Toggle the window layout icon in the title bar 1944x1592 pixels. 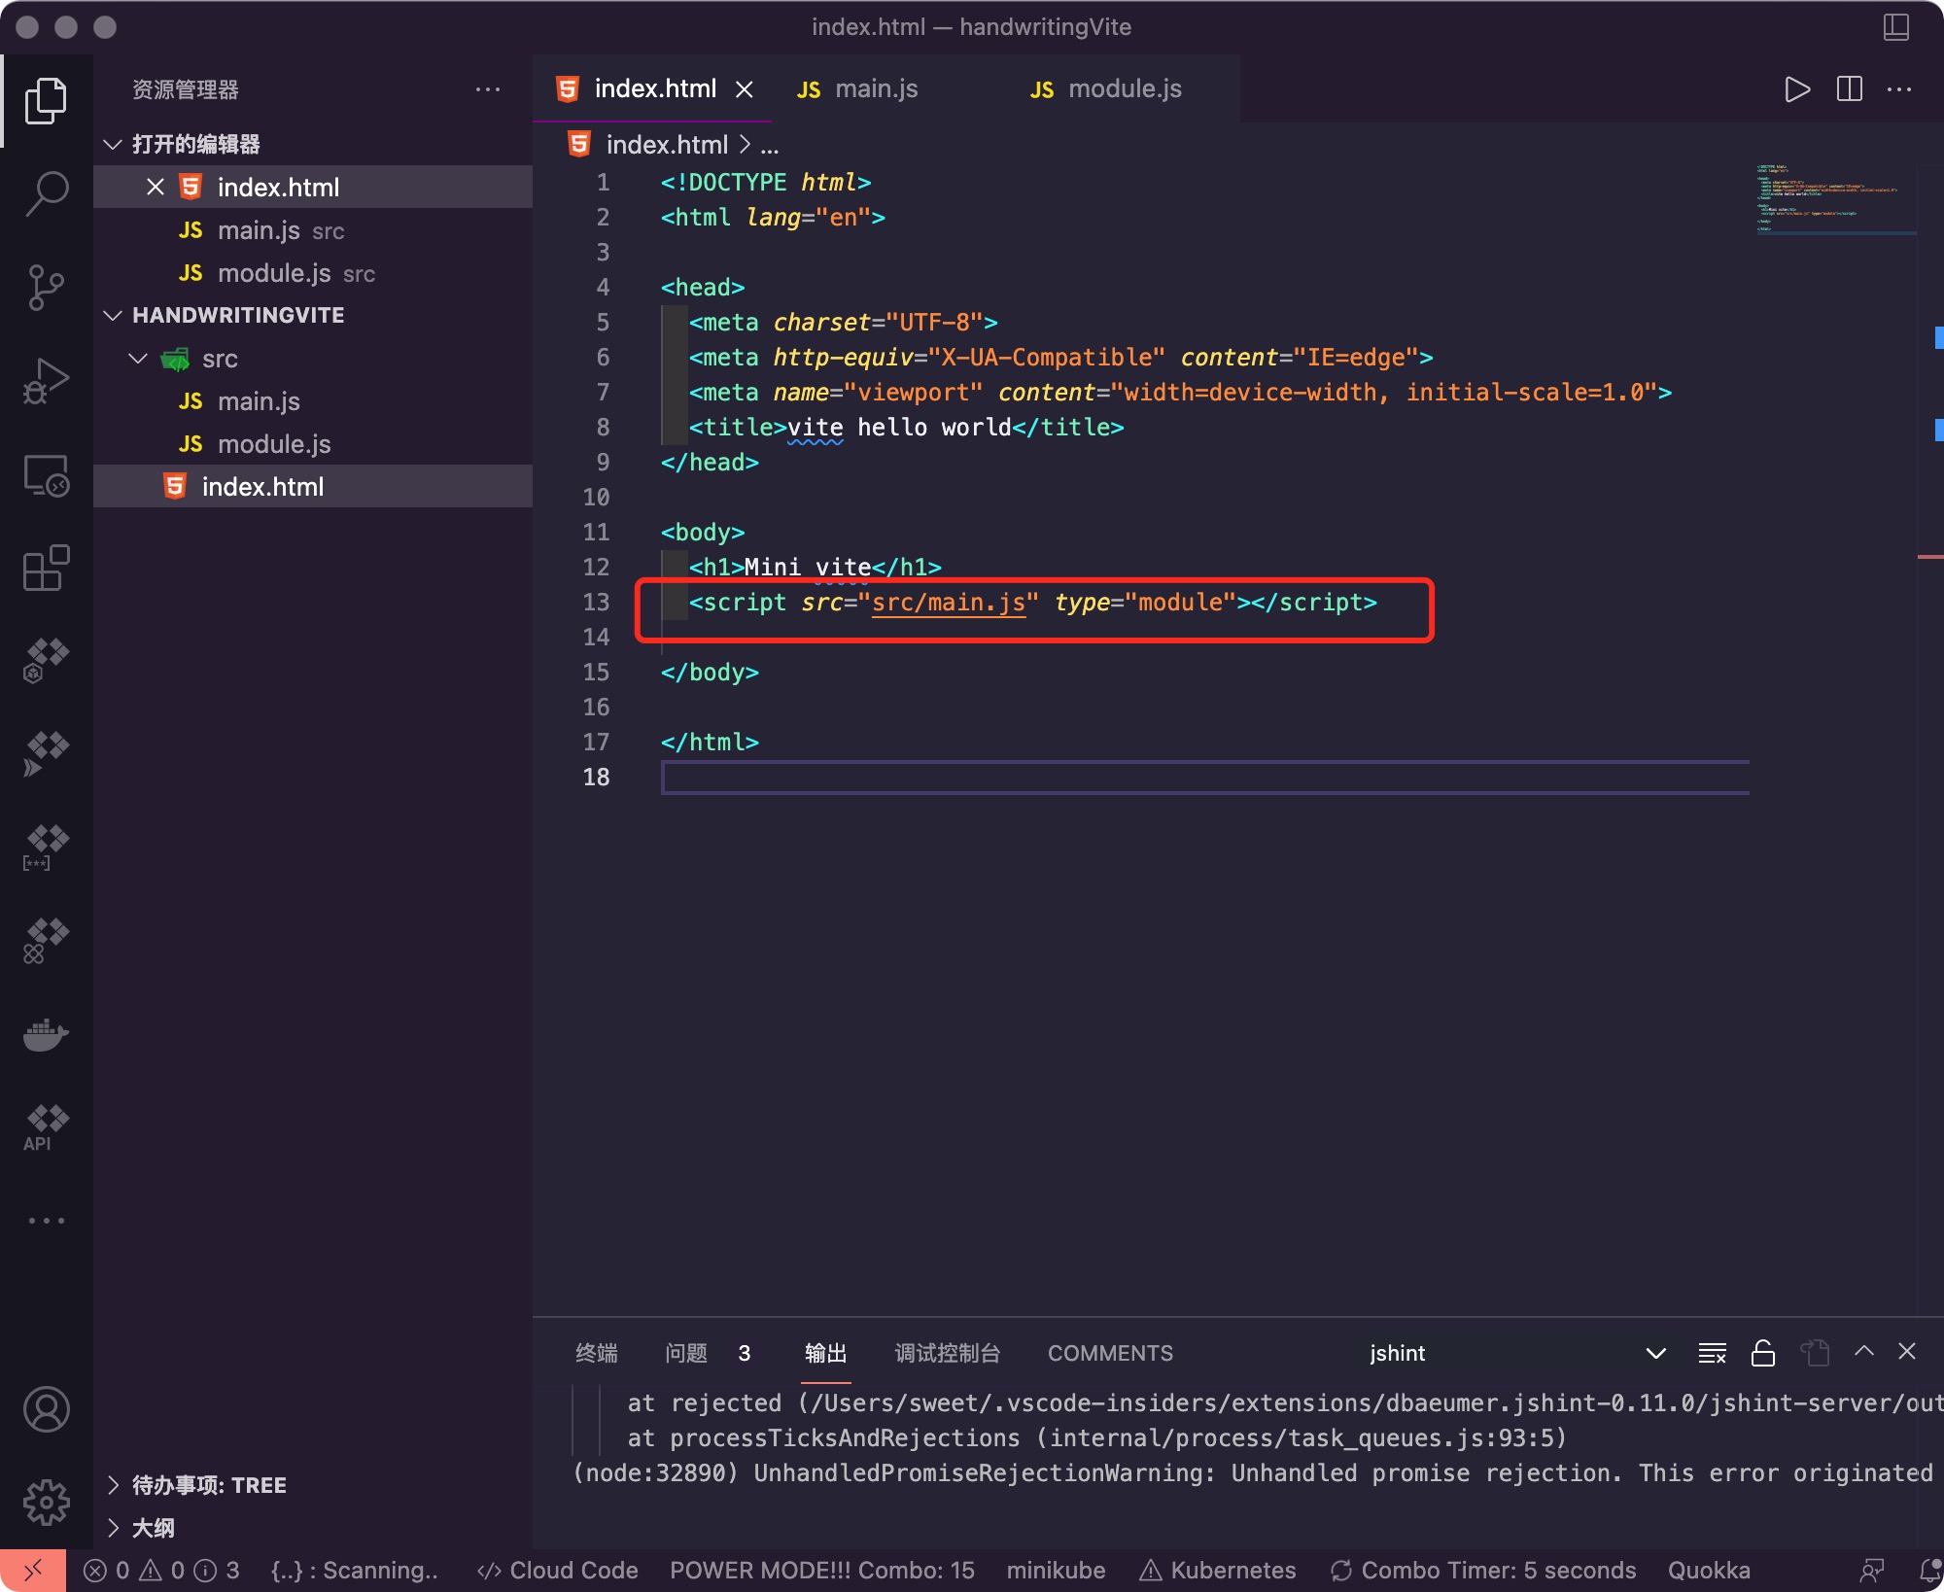tap(1896, 26)
